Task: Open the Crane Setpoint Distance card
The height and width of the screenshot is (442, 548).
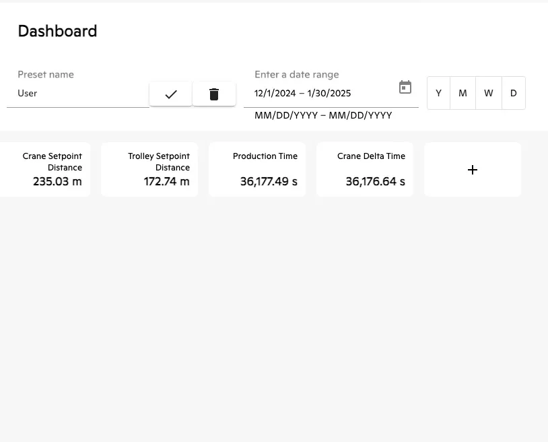Action: [45, 170]
